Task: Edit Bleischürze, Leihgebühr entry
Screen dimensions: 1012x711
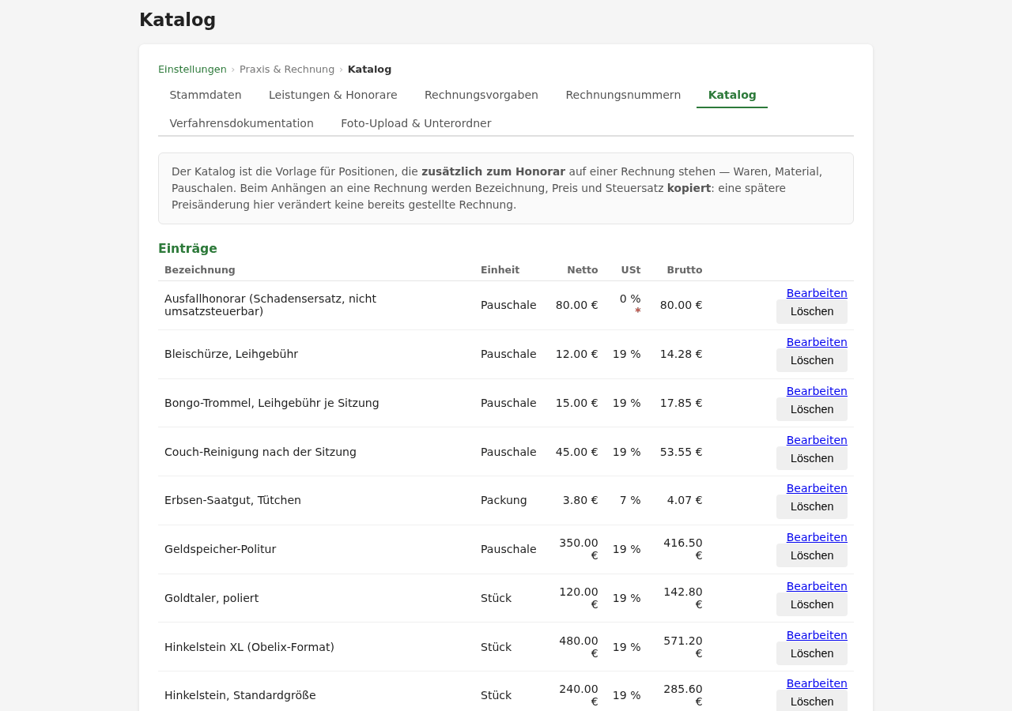Action: [817, 342]
